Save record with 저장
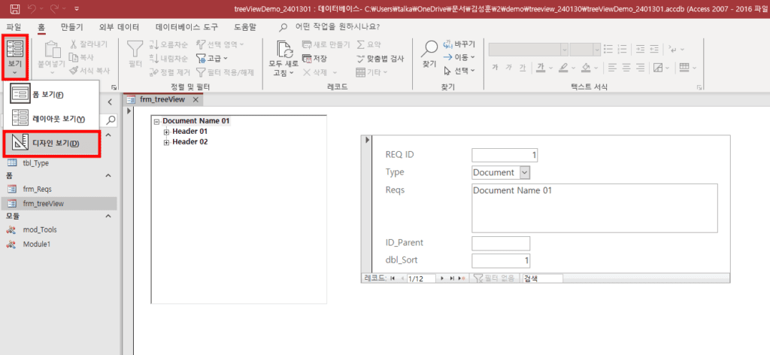The image size is (770, 355). tap(314, 59)
